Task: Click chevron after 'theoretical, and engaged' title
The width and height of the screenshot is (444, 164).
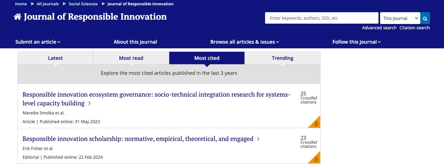Action: (x=258, y=139)
